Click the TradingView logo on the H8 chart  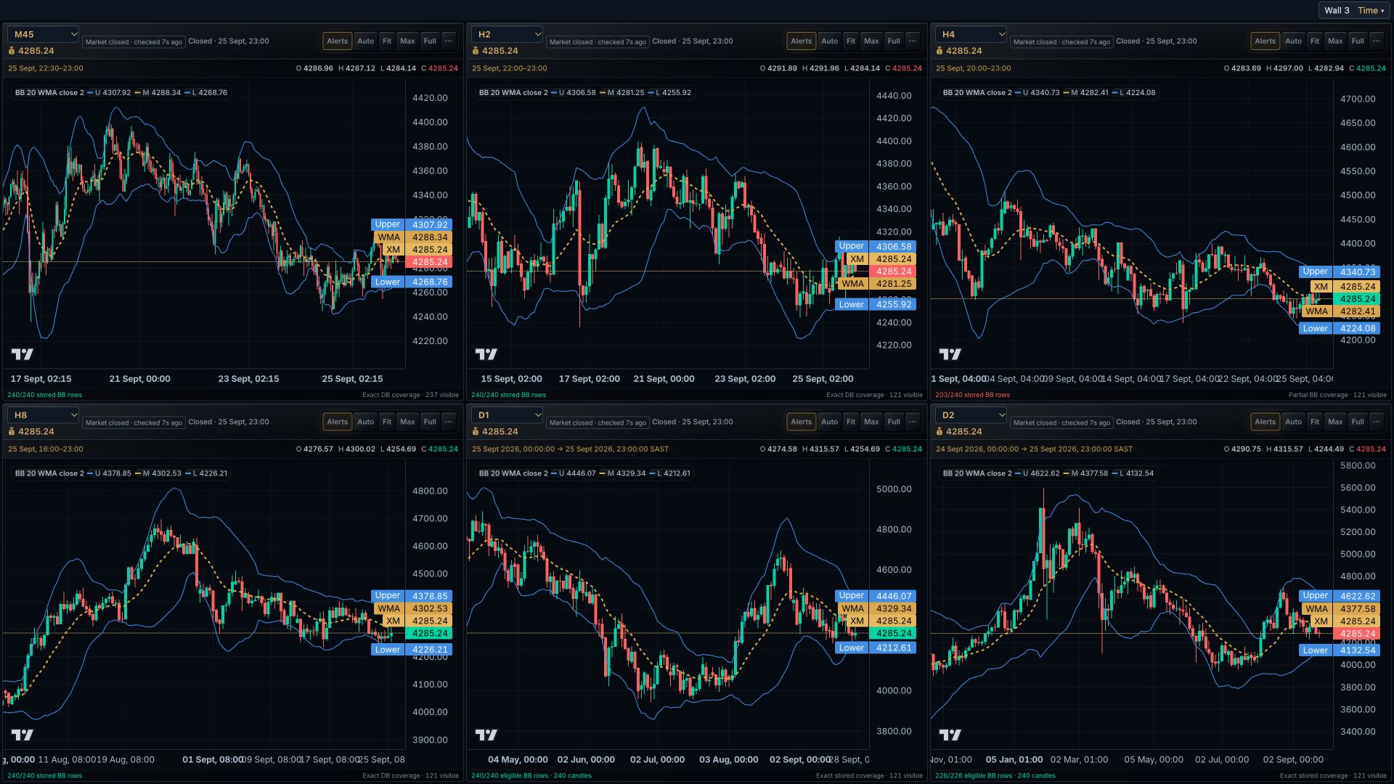(x=22, y=735)
